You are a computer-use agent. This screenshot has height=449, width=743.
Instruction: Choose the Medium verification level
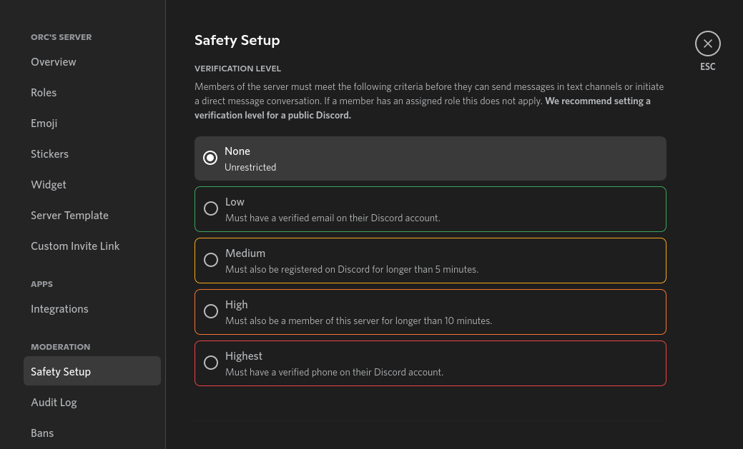tap(211, 260)
